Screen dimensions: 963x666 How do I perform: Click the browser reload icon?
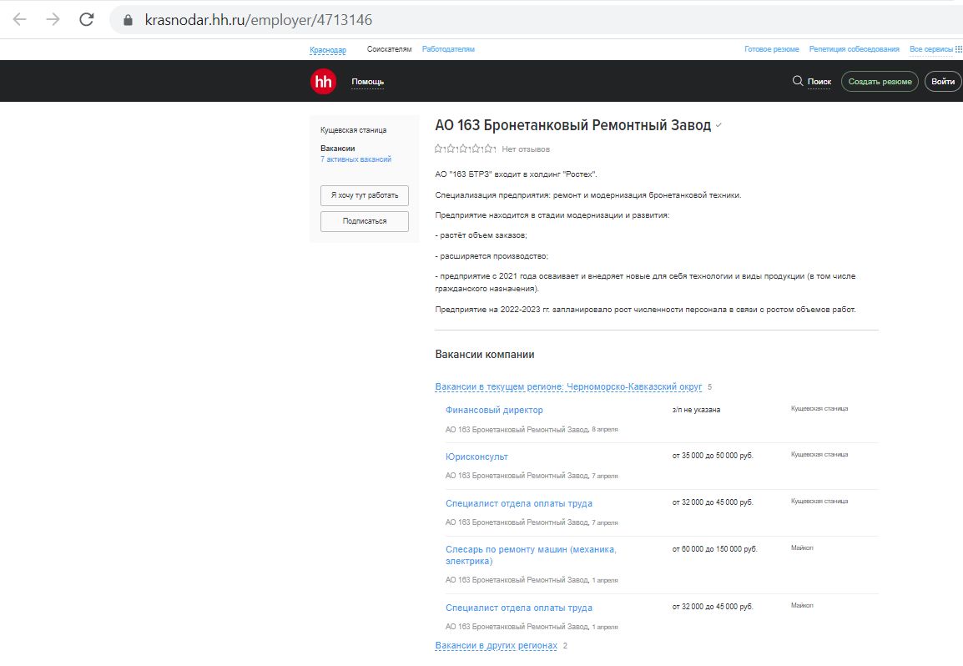(86, 19)
